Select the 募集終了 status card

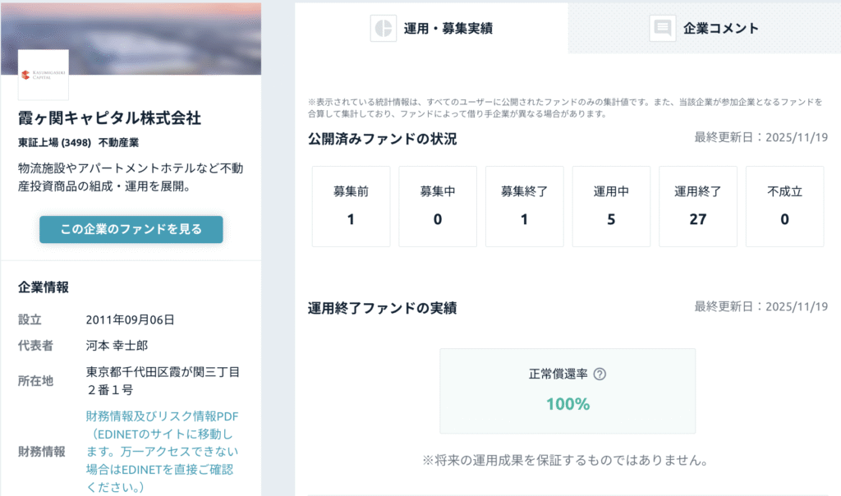click(x=524, y=206)
